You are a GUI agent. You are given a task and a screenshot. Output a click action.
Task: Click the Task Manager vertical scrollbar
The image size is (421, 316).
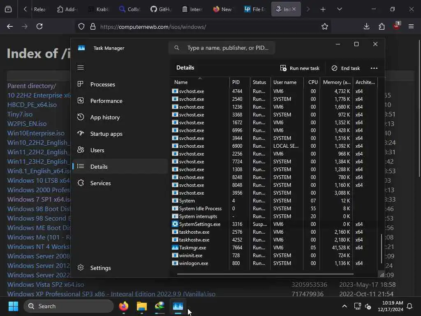click(382, 248)
